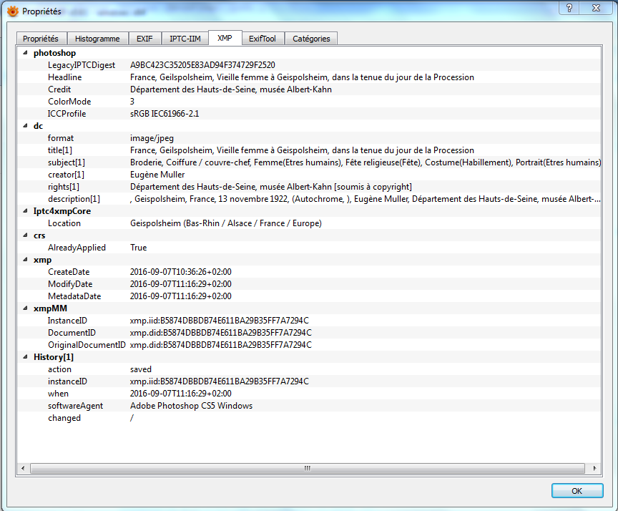The image size is (618, 511).
Task: Collapse the Iptc4xmpCore group
Action: click(26, 211)
